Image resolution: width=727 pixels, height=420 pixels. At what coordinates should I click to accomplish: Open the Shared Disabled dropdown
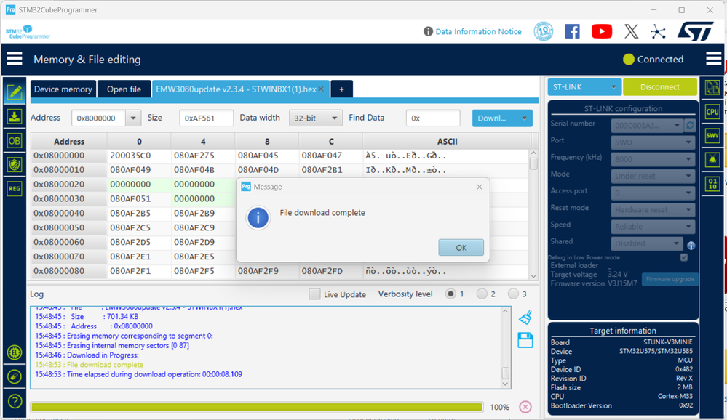click(x=646, y=243)
